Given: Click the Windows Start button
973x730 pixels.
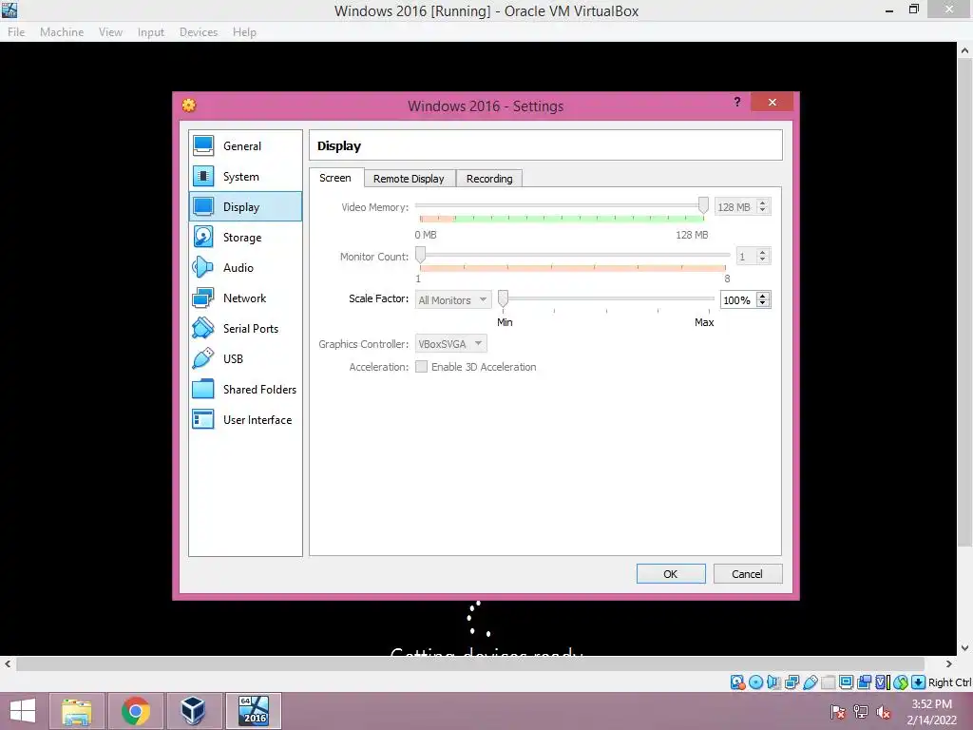Looking at the screenshot, I should point(23,711).
